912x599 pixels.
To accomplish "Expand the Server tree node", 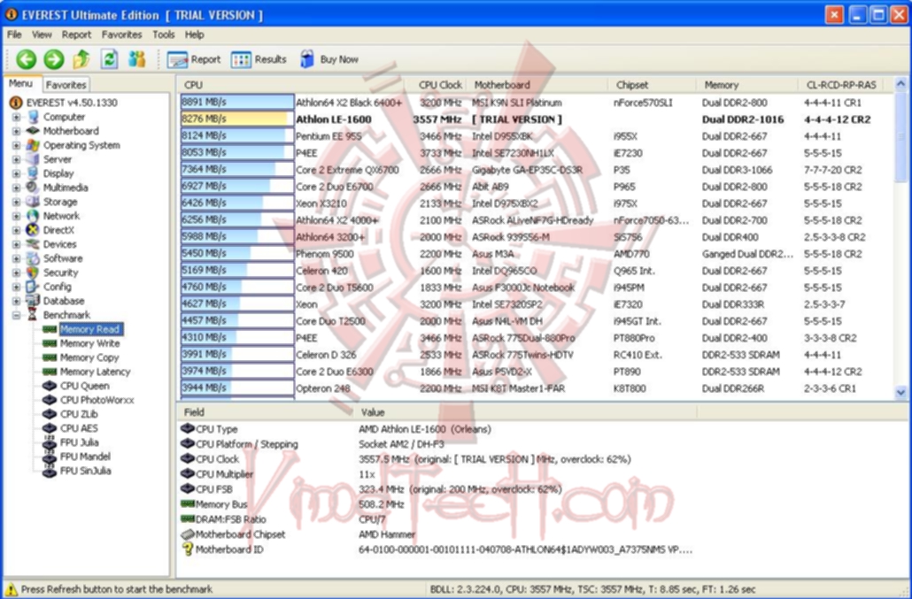I will (16, 159).
